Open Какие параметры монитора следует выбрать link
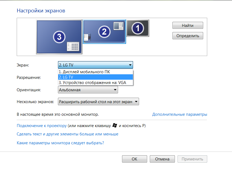Viewport: 232px width, 172px height. pos(60,143)
